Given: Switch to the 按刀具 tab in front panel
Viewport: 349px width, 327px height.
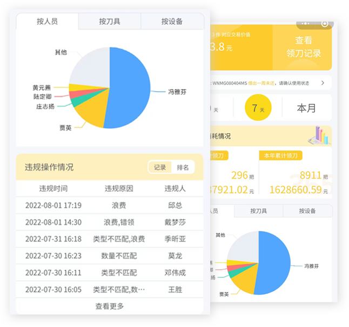Looking at the screenshot, I should tap(110, 22).
